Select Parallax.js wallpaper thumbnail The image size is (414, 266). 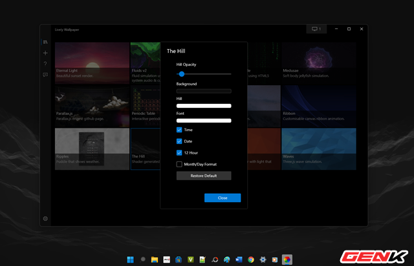click(92, 106)
